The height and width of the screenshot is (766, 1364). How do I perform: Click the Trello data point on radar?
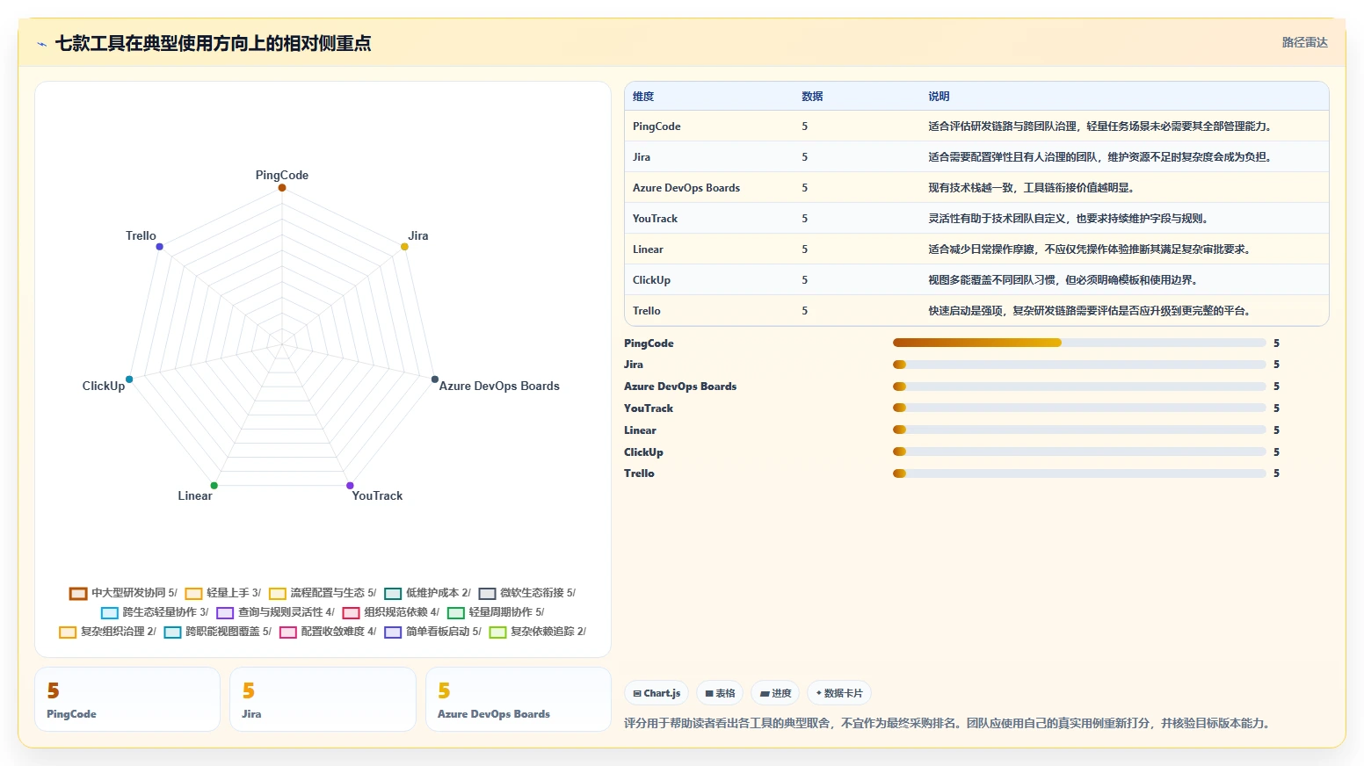tap(159, 247)
